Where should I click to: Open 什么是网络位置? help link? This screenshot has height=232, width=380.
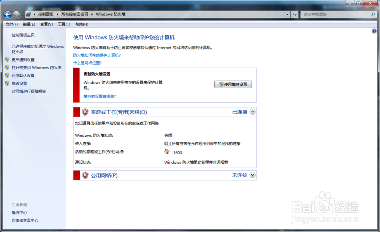point(87,63)
